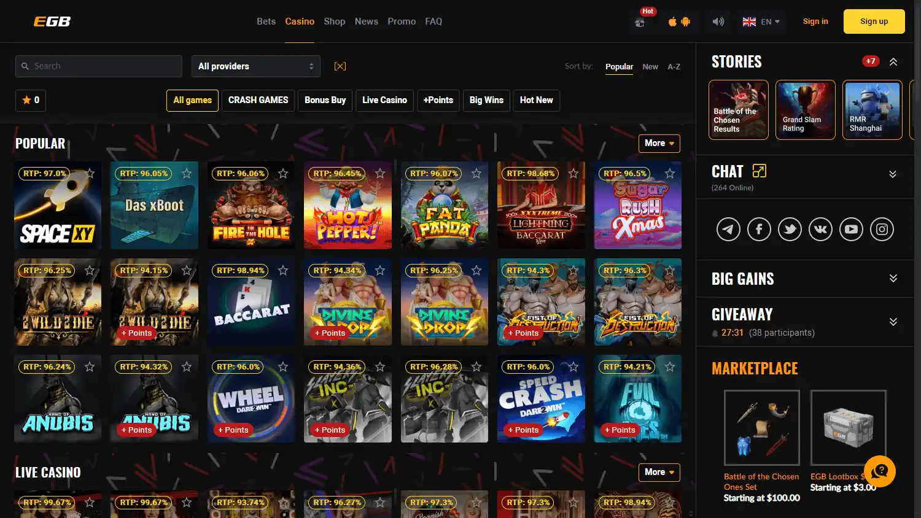Mute site sounds with speaker icon
The height and width of the screenshot is (518, 921).
[718, 21]
